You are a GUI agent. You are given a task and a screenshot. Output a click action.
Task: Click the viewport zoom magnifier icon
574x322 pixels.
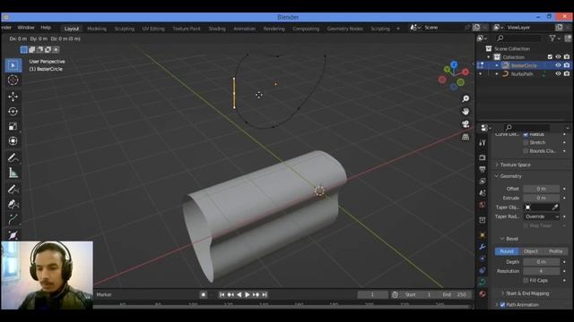pos(465,99)
